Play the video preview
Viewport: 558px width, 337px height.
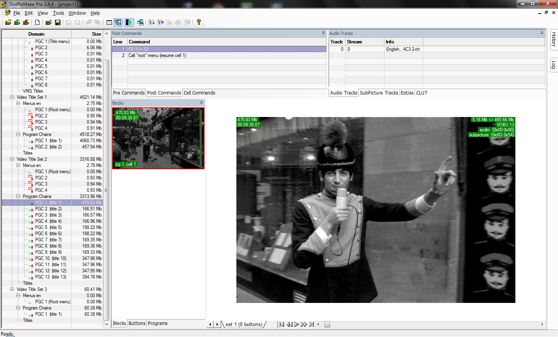pyautogui.click(x=296, y=325)
